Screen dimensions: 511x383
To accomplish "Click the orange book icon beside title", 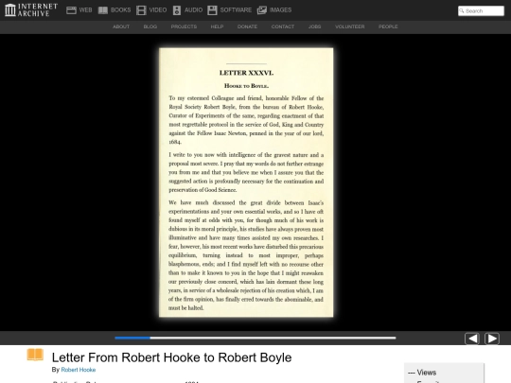I will pos(35,355).
